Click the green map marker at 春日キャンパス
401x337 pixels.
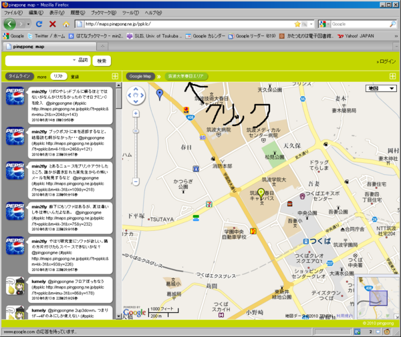tap(261, 194)
